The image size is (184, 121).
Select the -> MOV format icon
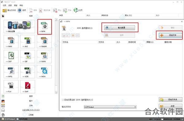tap(44, 72)
